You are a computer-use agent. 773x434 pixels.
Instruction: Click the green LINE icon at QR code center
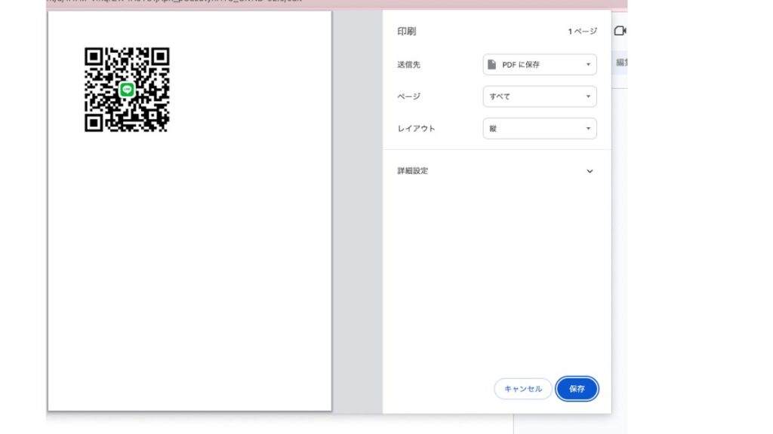pyautogui.click(x=127, y=89)
